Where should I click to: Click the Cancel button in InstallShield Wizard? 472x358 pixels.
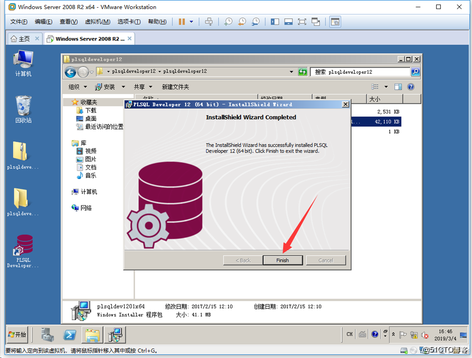point(326,260)
